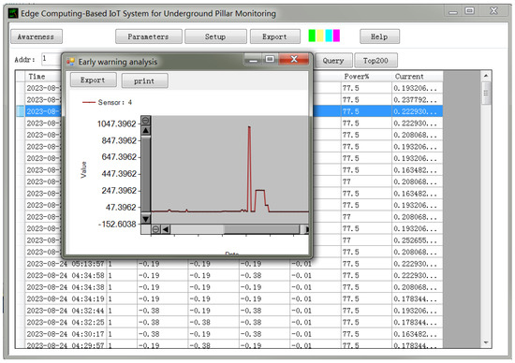Select the green color swatch

[x=312, y=36]
